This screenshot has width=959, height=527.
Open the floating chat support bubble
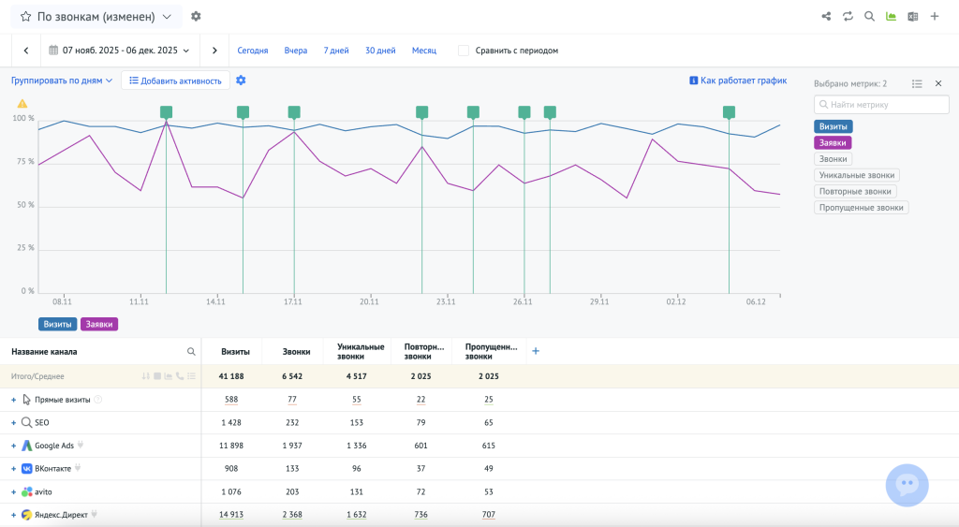coord(907,485)
